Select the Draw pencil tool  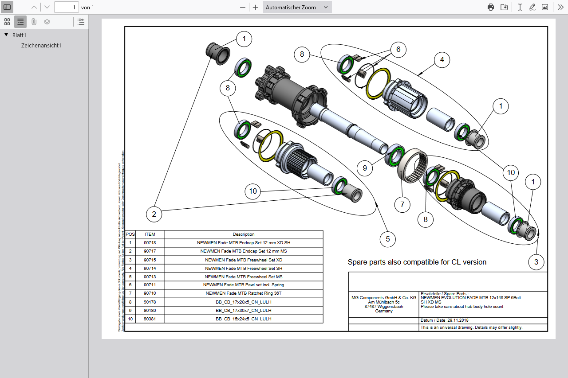(x=532, y=7)
